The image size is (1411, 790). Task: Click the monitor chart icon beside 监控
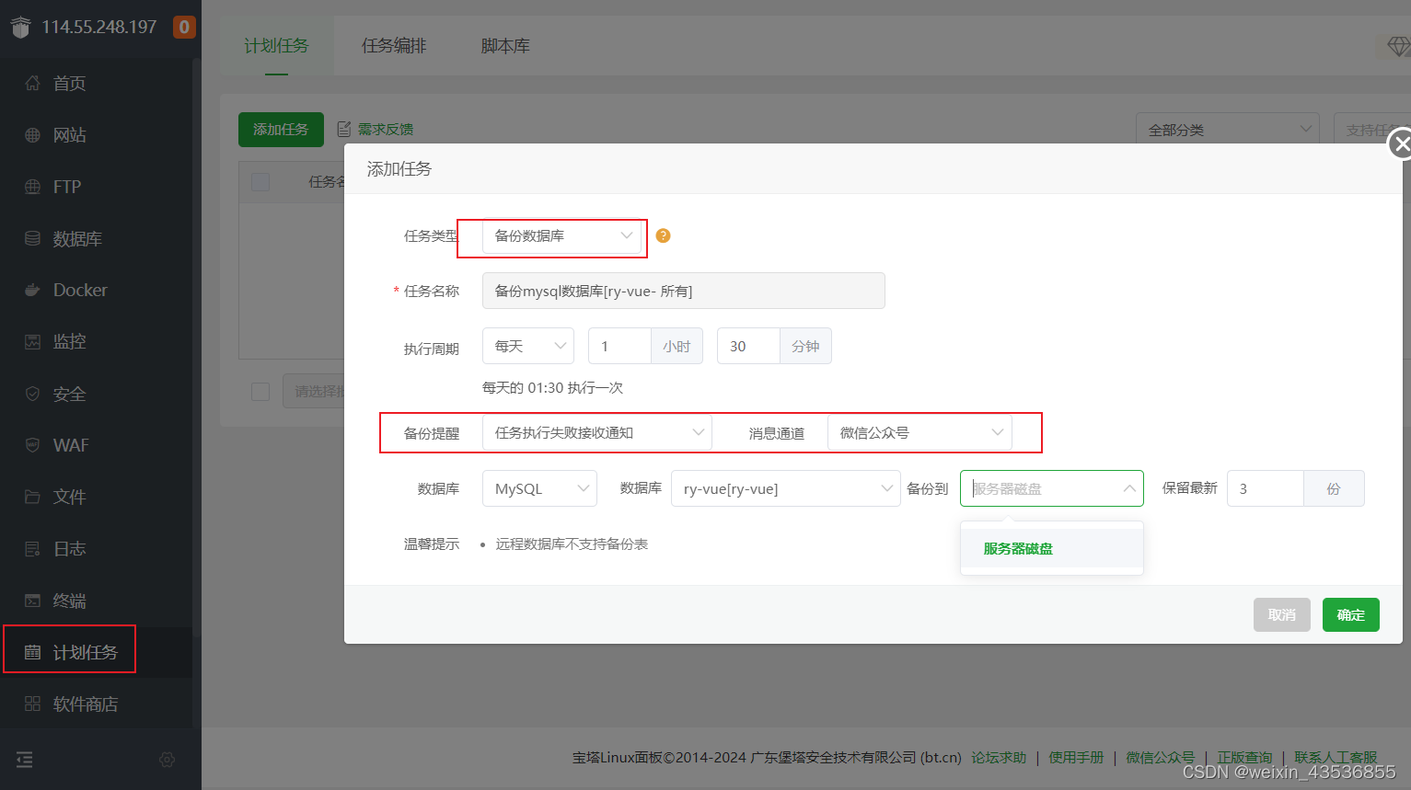click(x=32, y=342)
